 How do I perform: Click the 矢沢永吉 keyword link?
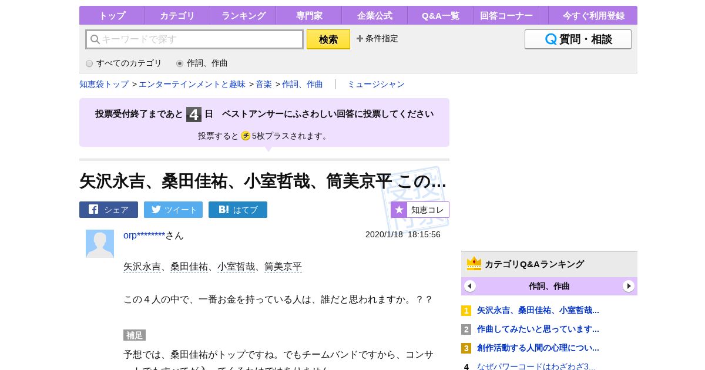point(142,267)
